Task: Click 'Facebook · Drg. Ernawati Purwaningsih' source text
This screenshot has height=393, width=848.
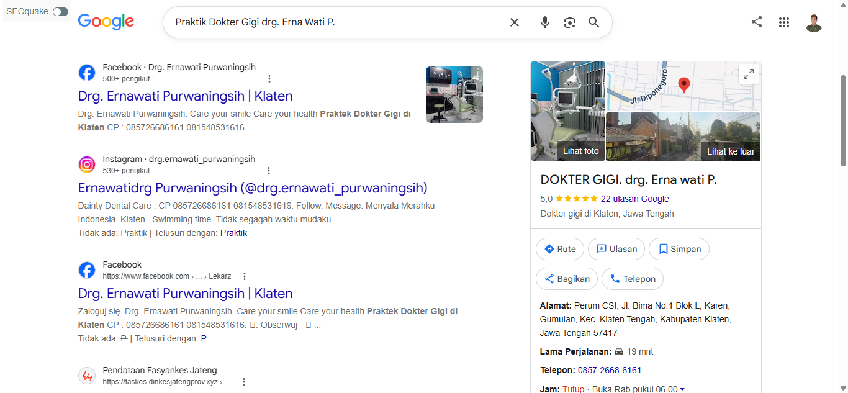Action: 179,67
